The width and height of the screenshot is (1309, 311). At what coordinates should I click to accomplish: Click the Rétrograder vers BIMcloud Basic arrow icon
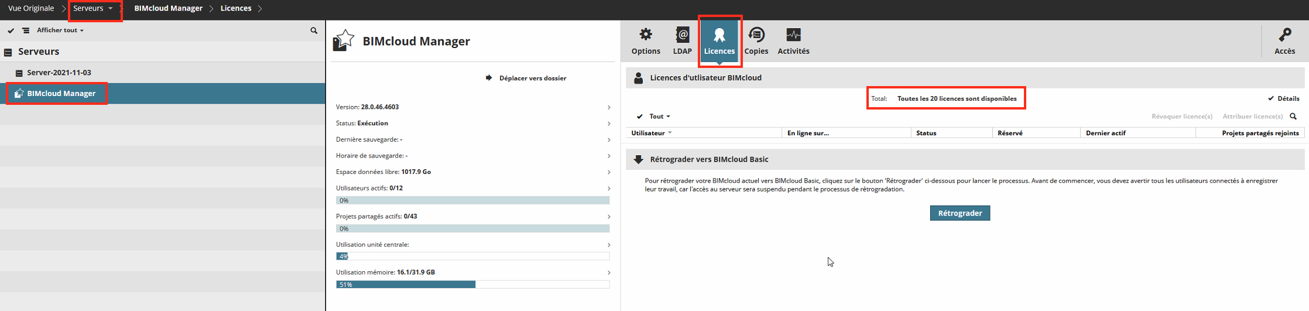639,159
